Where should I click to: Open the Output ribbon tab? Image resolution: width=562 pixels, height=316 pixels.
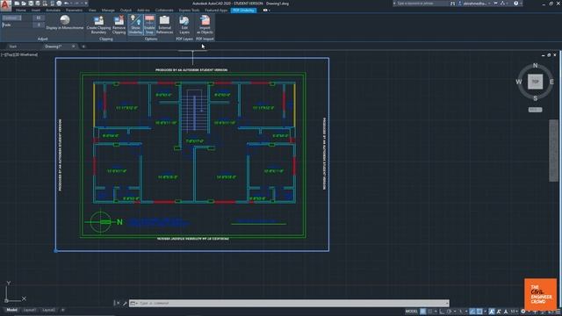tap(126, 11)
